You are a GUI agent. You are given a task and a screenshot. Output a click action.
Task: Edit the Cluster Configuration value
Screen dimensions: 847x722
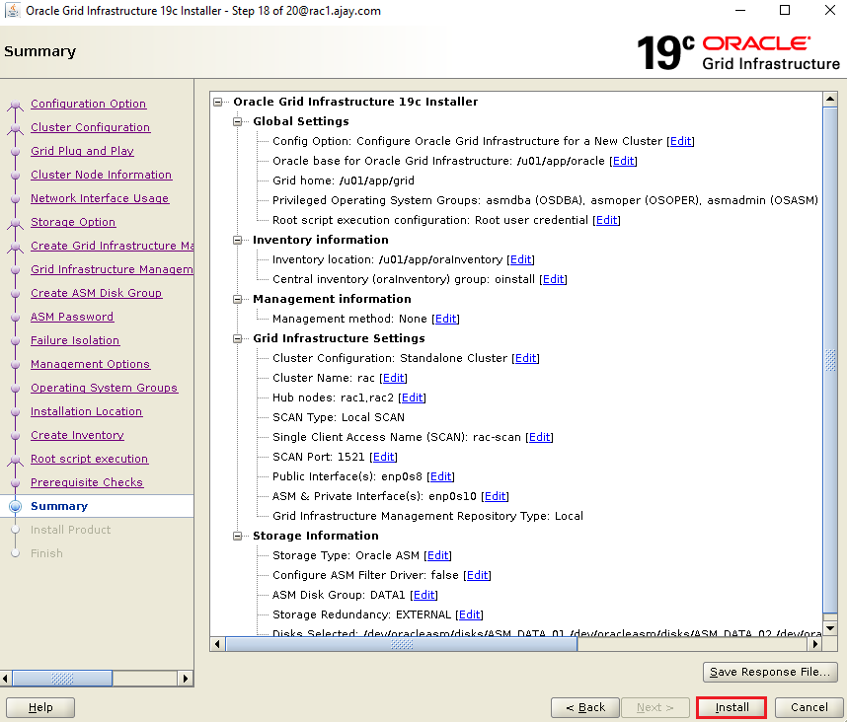pyautogui.click(x=525, y=358)
